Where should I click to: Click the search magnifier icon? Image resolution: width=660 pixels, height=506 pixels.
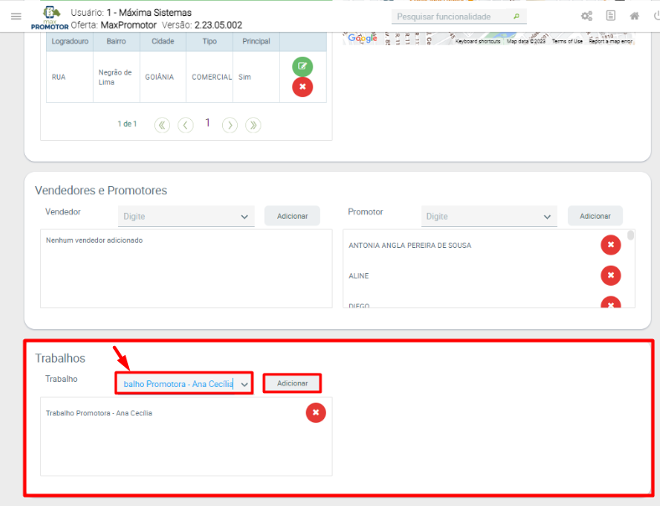pyautogui.click(x=517, y=17)
